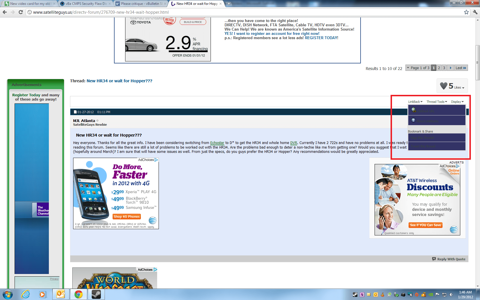Close the 'New HR34 or wait for Hopp' tab
Screen dimensions: 480x300
220,4
